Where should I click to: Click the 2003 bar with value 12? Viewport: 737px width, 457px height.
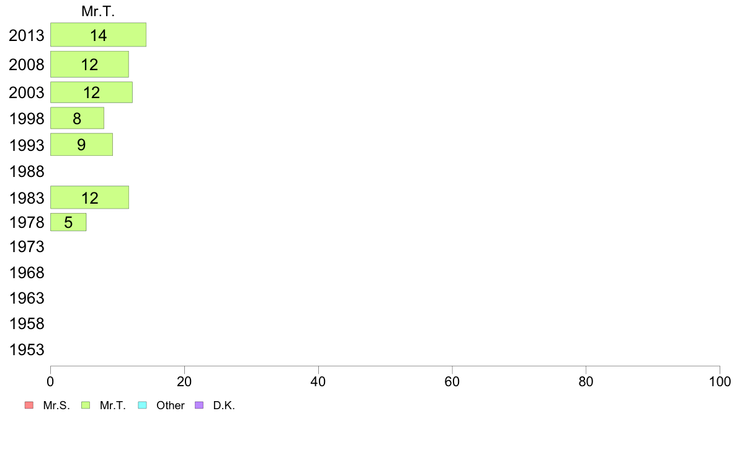coord(91,93)
